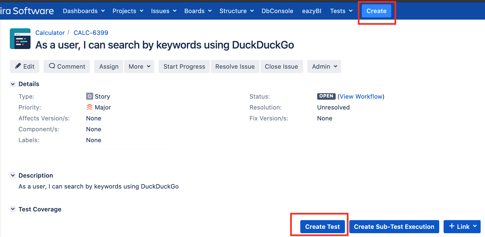The image size is (485, 237).
Task: Click the OPEN status lozenge
Action: tap(326, 96)
